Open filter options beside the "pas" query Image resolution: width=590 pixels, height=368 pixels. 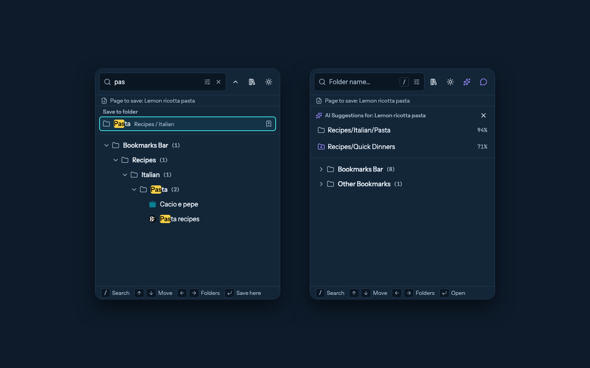(x=207, y=82)
